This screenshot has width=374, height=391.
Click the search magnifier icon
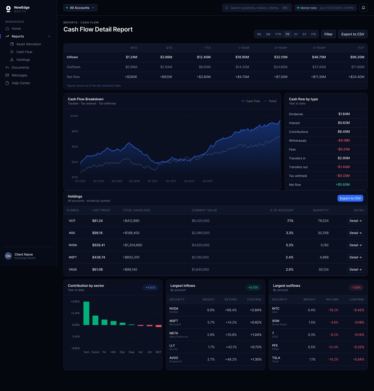[x=227, y=8]
